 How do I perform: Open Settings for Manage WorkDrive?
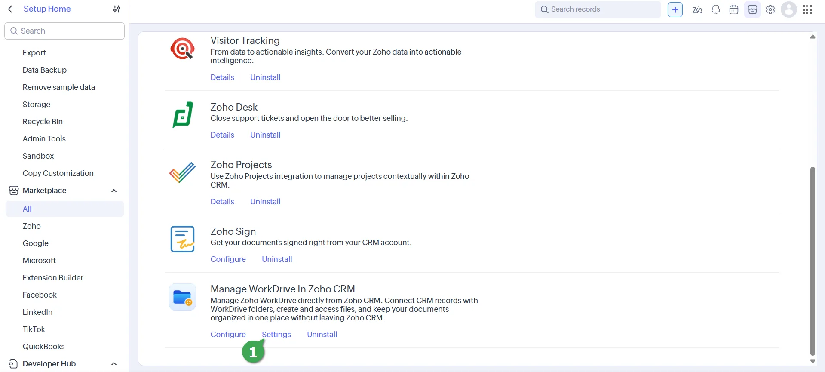276,335
